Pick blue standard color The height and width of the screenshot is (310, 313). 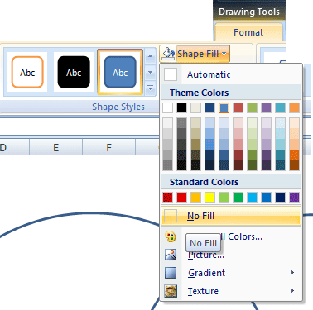(266, 197)
